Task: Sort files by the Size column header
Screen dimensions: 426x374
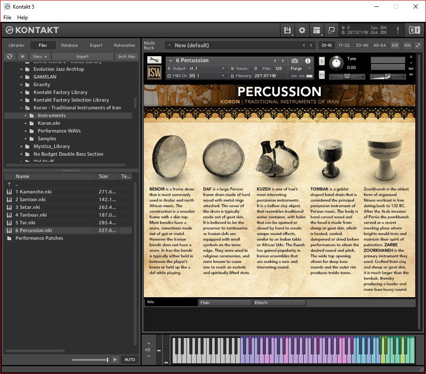Action: click(107, 176)
